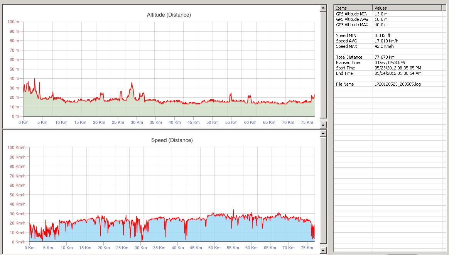Screen dimensions: 449x255
Task: Click the Values column header
Action: point(407,8)
